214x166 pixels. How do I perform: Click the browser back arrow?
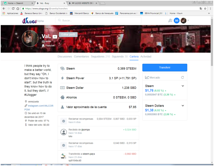[4, 9]
